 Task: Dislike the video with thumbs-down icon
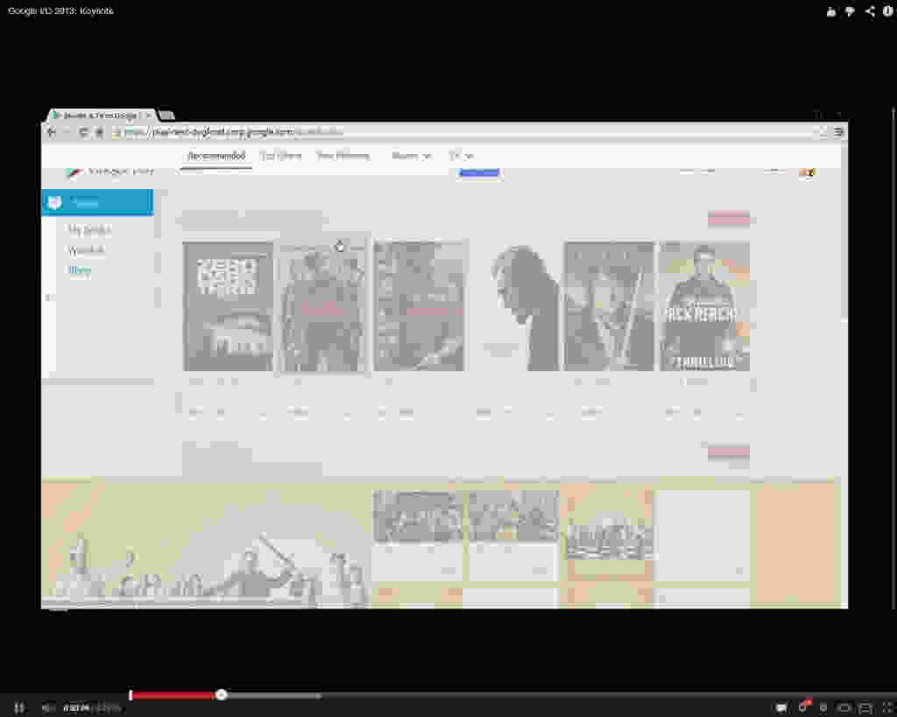coord(850,11)
